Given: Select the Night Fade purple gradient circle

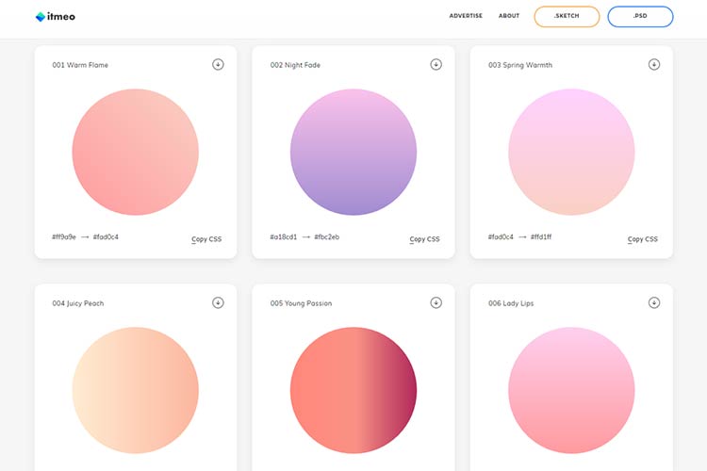Looking at the screenshot, I should point(353,153).
